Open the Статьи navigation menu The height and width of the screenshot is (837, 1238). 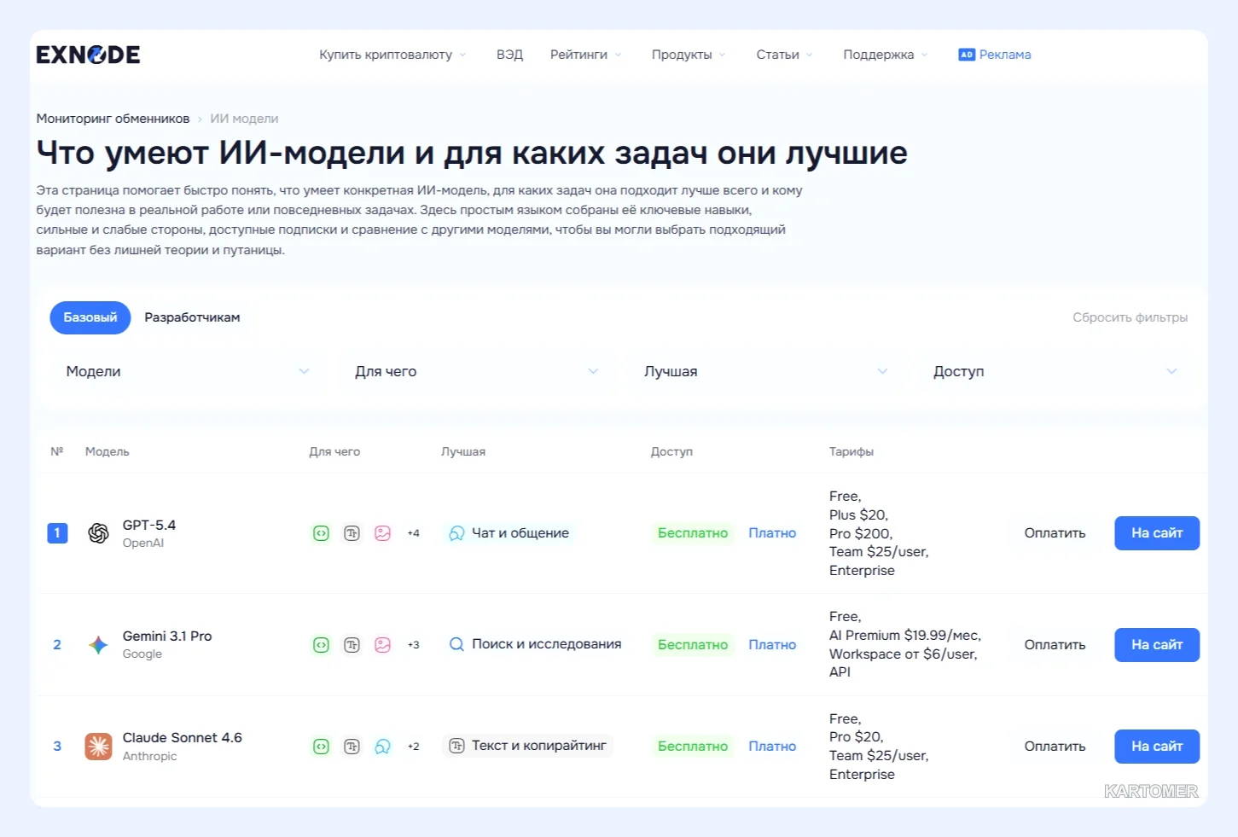coord(785,55)
